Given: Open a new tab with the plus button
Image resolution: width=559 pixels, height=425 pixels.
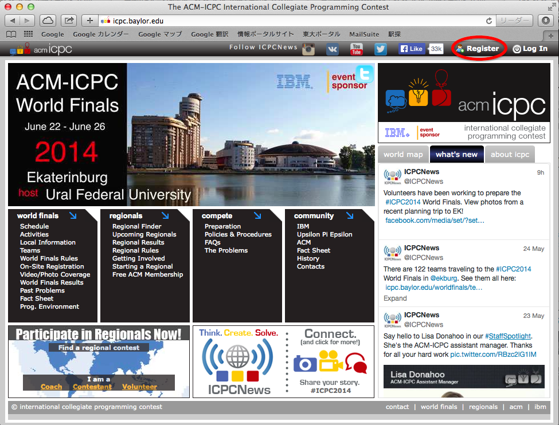Looking at the screenshot, I should click(x=551, y=36).
